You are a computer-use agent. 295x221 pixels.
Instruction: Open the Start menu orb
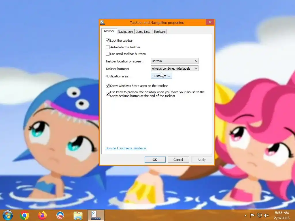pos(8,215)
